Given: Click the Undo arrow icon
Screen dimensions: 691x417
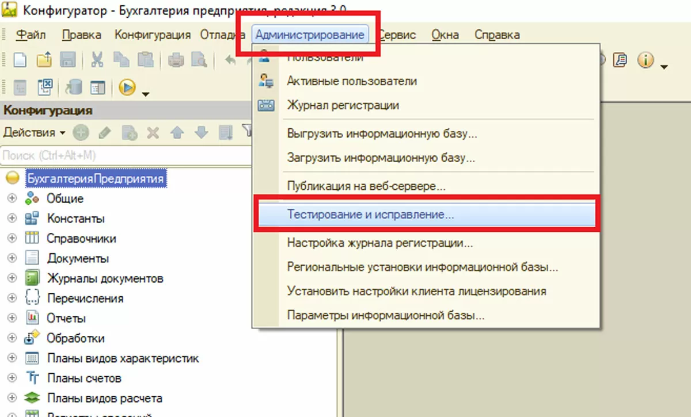Looking at the screenshot, I should pos(230,60).
